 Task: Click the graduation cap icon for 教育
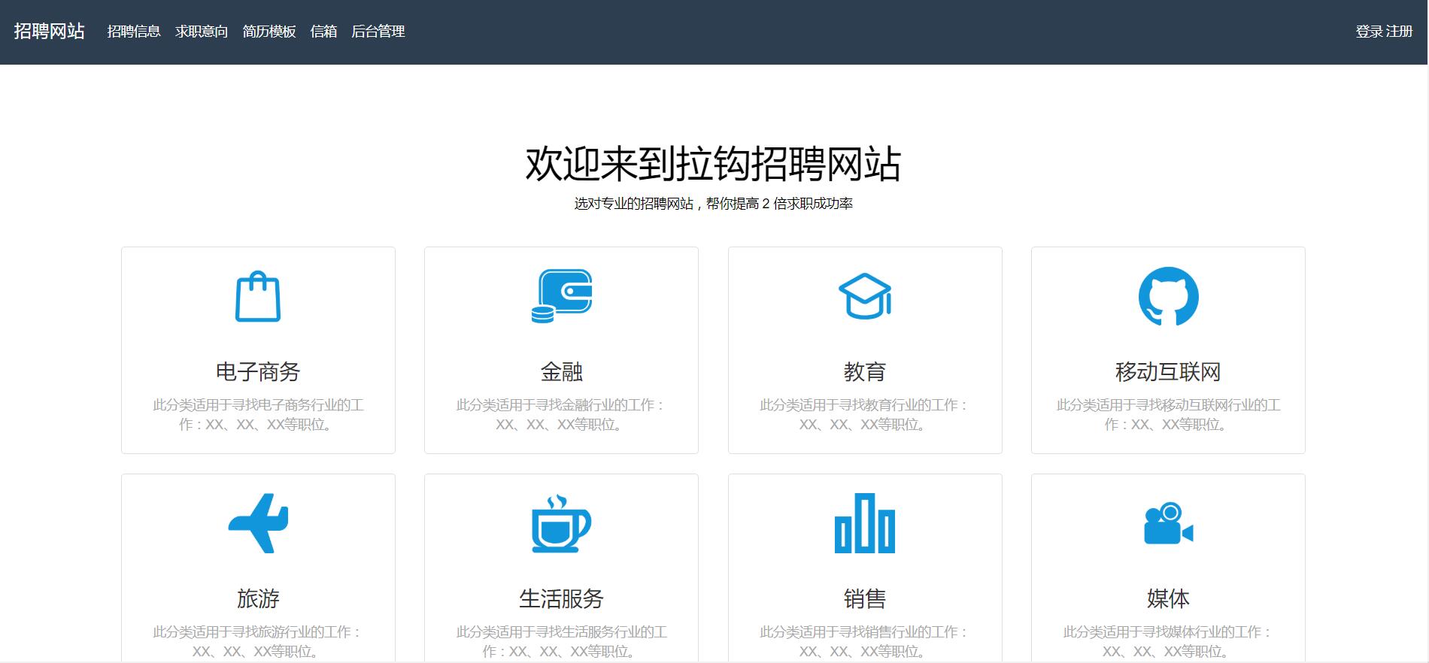[x=865, y=296]
